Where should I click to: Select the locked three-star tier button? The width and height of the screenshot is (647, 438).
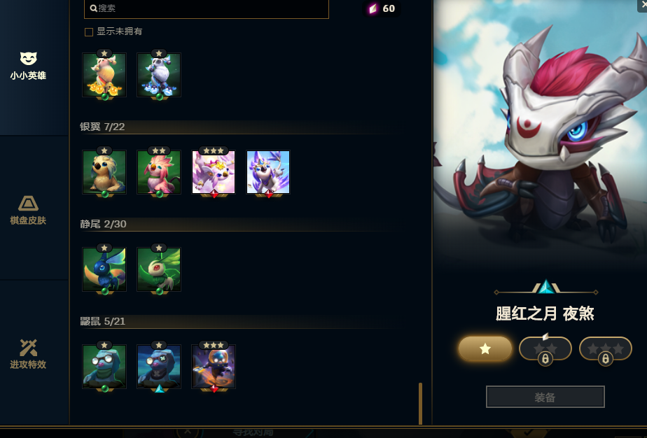point(605,349)
